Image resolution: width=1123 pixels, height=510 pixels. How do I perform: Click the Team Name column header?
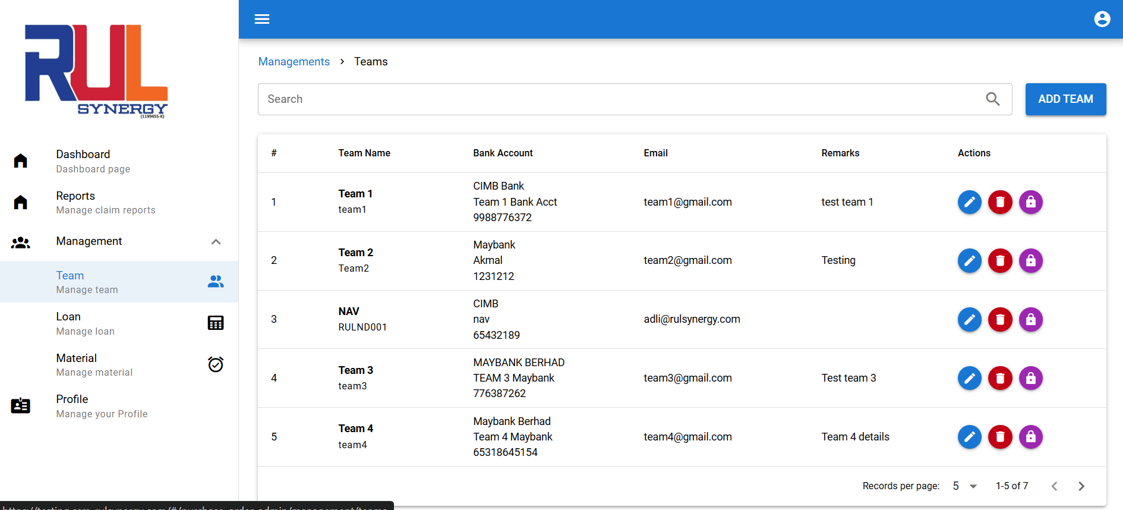364,153
